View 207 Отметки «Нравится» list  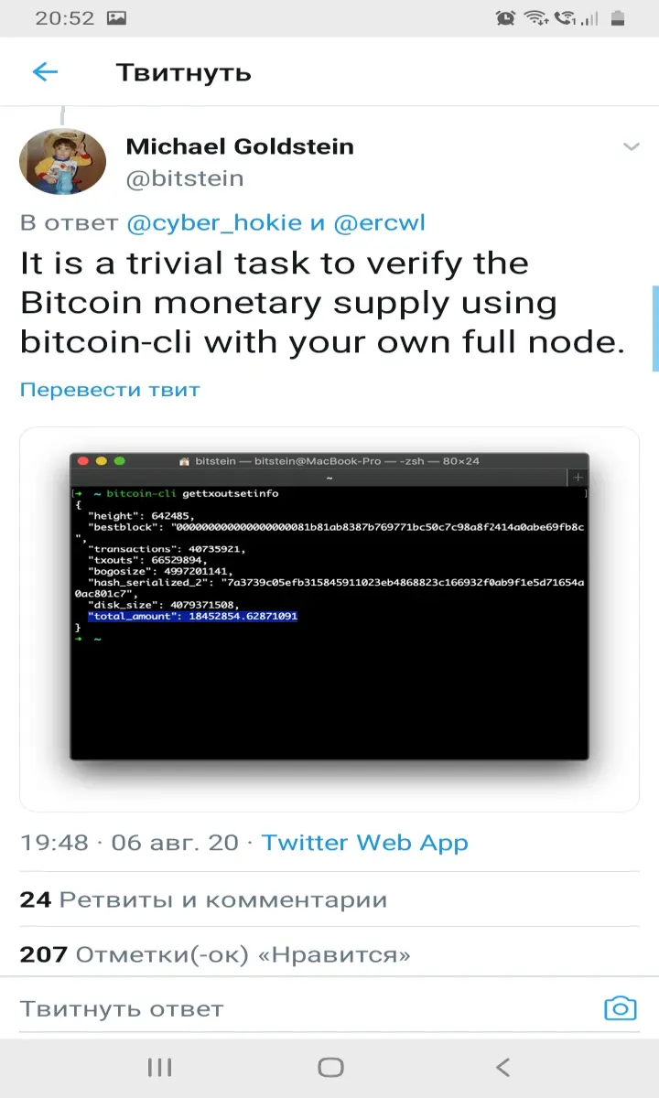tap(215, 955)
